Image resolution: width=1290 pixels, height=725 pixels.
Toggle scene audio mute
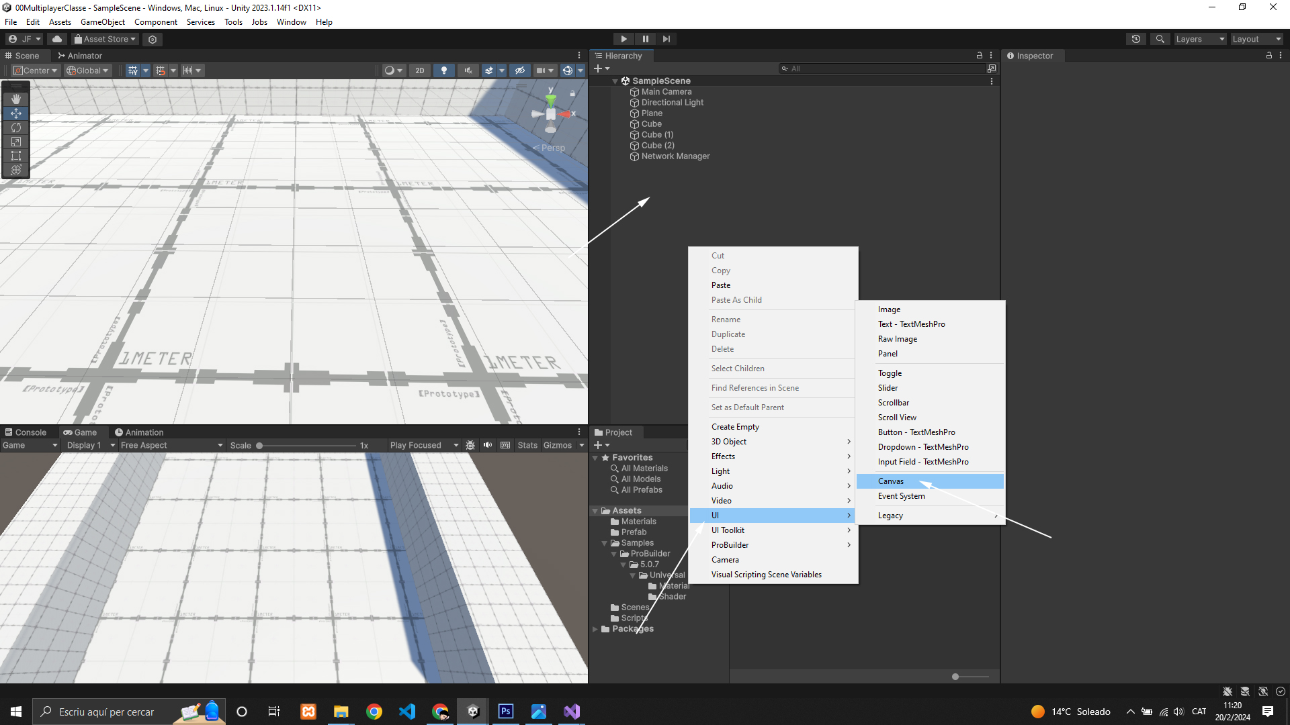click(x=468, y=70)
